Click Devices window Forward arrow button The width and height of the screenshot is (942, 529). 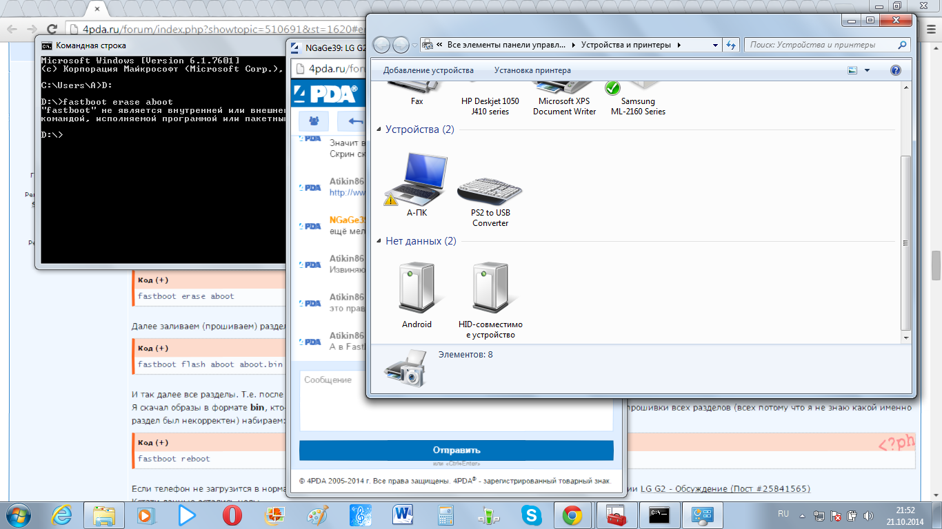click(401, 45)
